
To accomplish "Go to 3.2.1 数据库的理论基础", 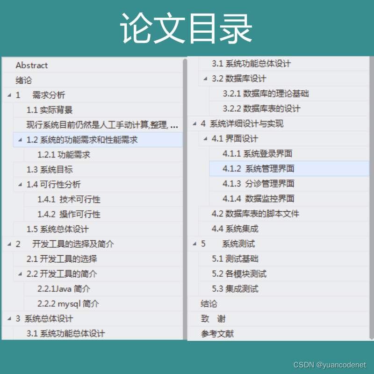I will point(266,93).
